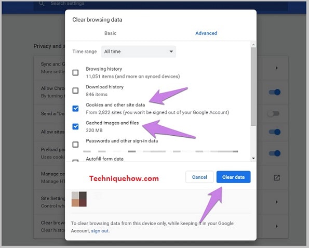Expand Site Settings chevron arrow

(x=277, y=202)
